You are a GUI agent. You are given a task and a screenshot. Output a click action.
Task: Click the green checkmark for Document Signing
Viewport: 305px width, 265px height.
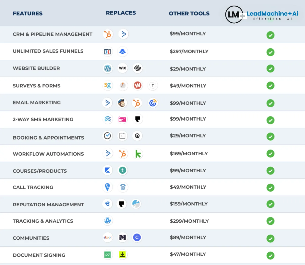[x=270, y=256]
